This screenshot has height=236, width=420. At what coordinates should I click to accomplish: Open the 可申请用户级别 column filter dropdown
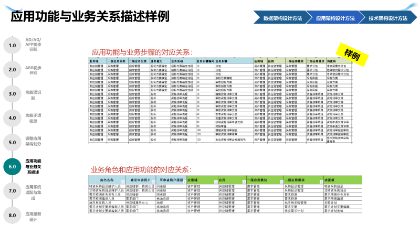[x=185, y=182]
